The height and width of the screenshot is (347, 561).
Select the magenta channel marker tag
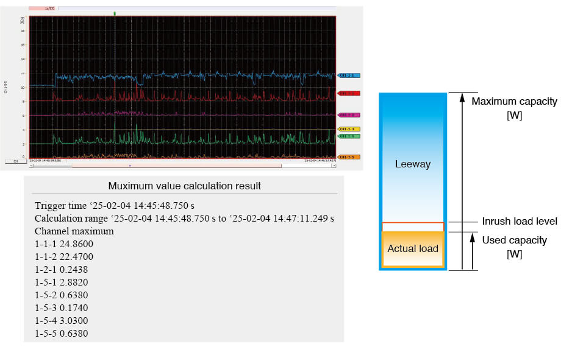pos(349,114)
